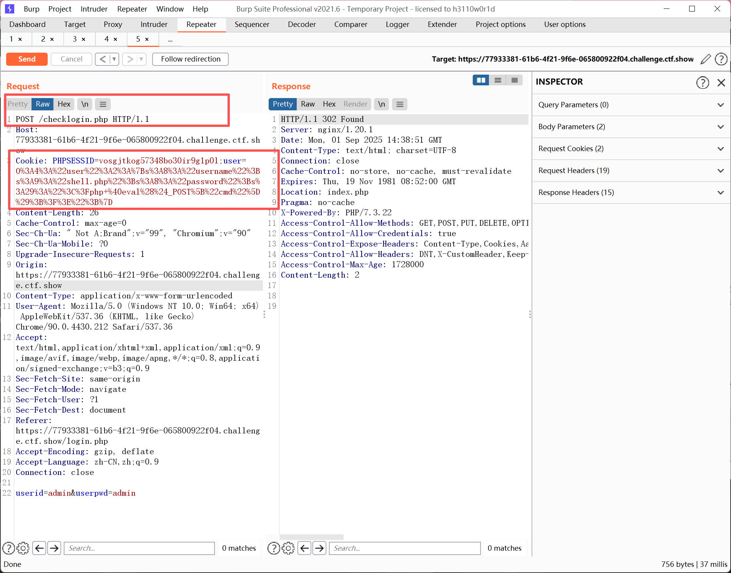Toggle non-printing characters in Response pane
This screenshot has width=731, height=573.
[381, 104]
